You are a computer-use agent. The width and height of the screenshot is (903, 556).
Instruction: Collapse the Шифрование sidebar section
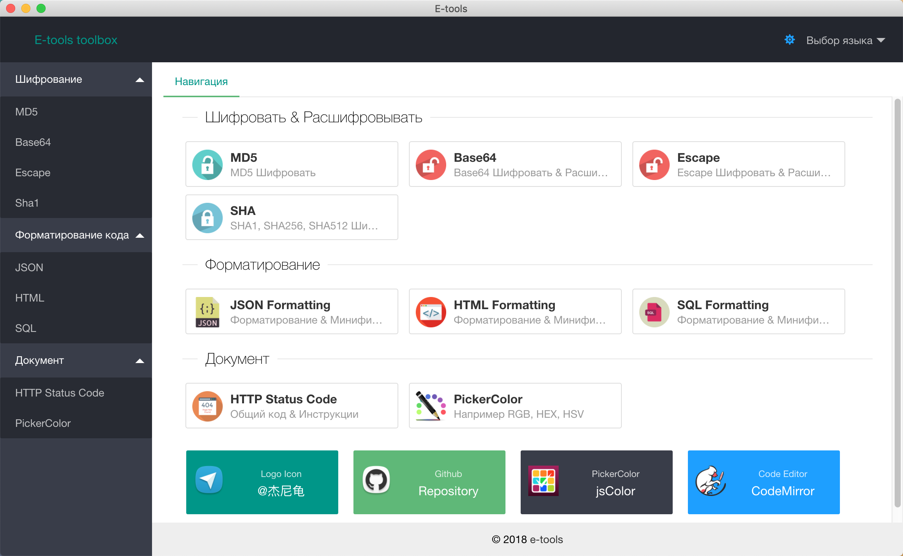140,80
